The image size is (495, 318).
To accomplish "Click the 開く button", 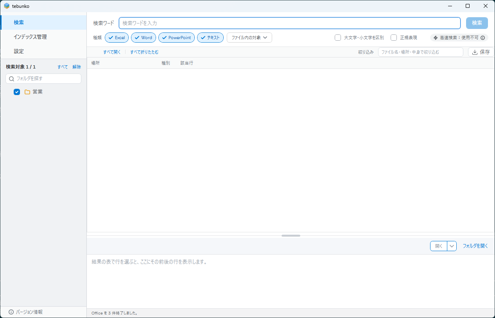I will coord(439,246).
